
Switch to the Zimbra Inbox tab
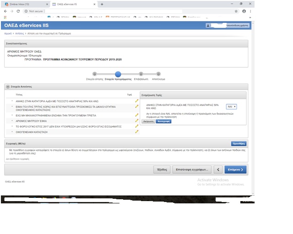click(23, 4)
